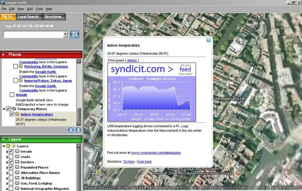Image resolution: width=302 pixels, height=191 pixels.
Task: Click the National Geographic Magazine folder icon
Action: click(x=17, y=188)
